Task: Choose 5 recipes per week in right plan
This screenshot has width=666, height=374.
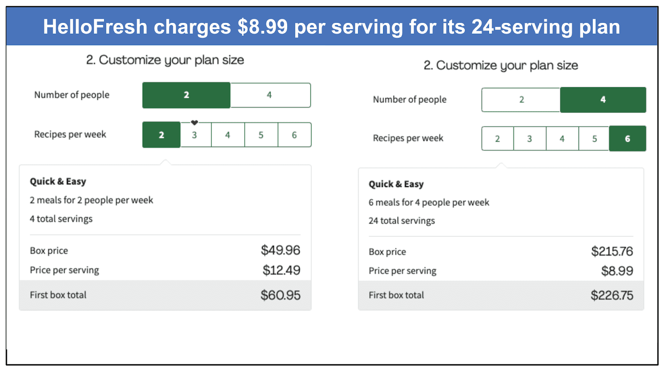Action: (594, 138)
